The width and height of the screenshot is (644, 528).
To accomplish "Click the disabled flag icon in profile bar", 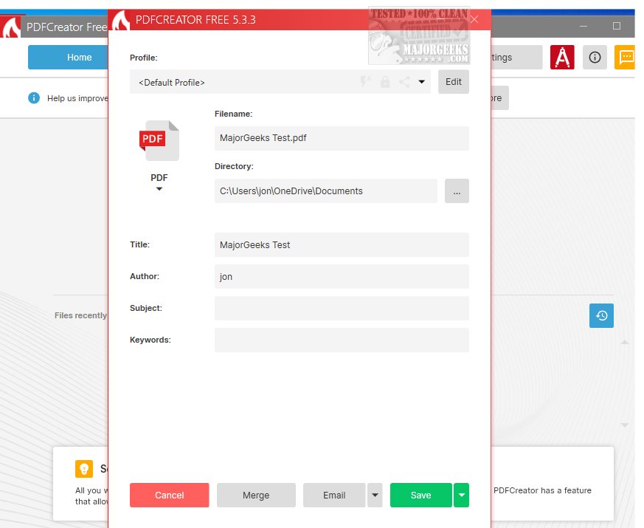I will pos(365,82).
